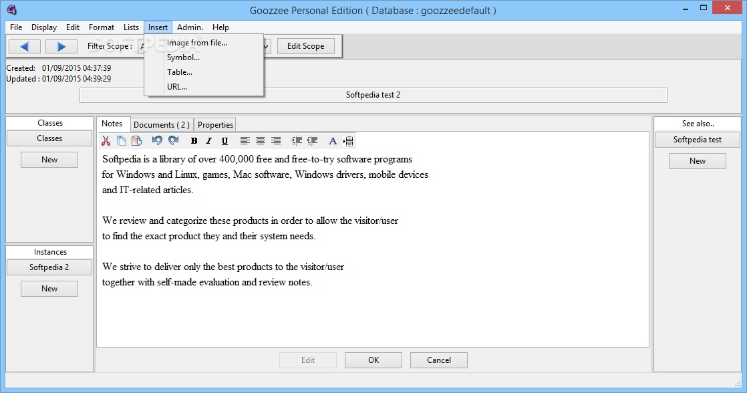The width and height of the screenshot is (747, 393).
Task: Click New button under See also
Action: pos(698,161)
